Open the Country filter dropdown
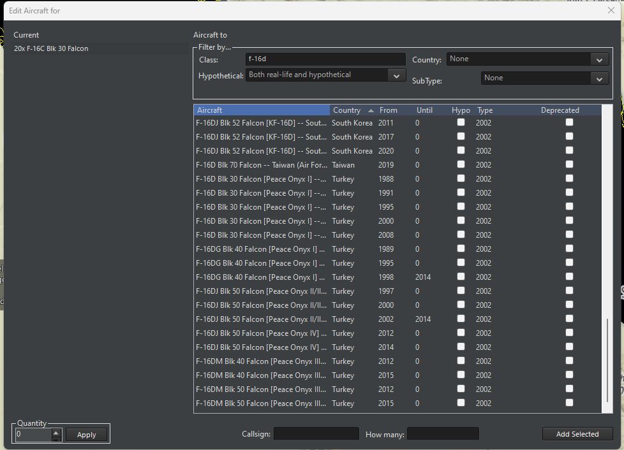 [x=598, y=59]
